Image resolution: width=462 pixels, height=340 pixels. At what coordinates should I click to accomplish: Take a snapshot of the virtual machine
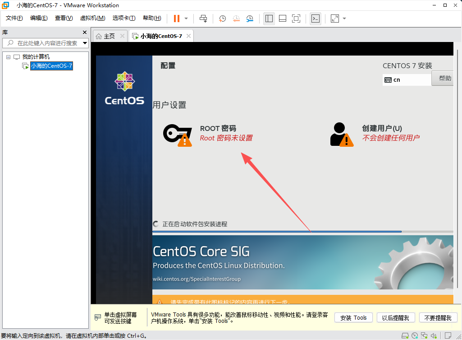[x=223, y=19]
